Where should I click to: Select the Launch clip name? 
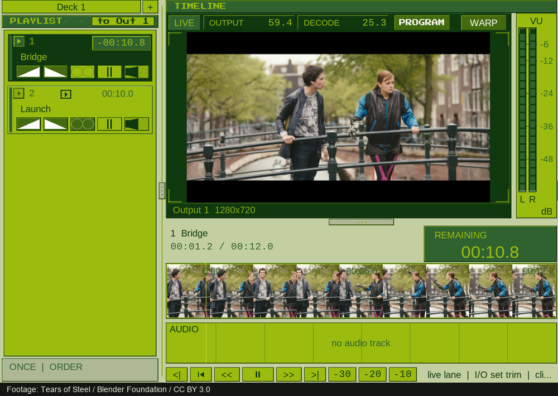pyautogui.click(x=36, y=109)
